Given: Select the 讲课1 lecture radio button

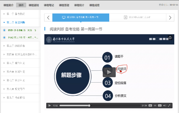Looking at the screenshot, I should click(4, 30).
